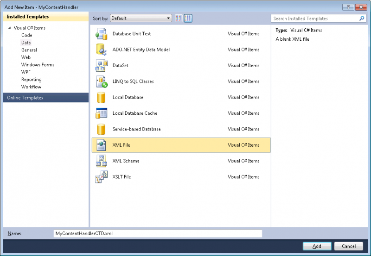Select the Windows Forms category

click(38, 64)
